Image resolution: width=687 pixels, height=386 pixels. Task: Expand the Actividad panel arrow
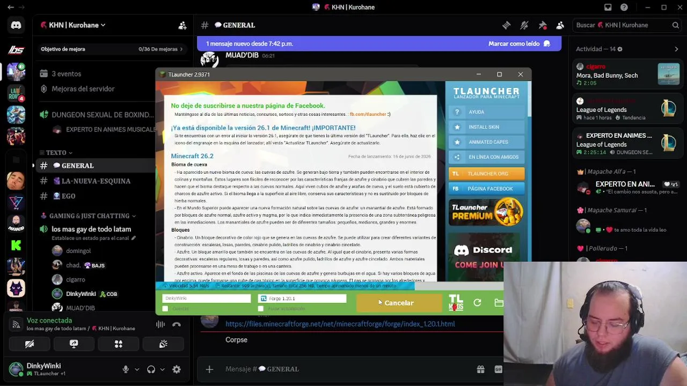tap(676, 49)
